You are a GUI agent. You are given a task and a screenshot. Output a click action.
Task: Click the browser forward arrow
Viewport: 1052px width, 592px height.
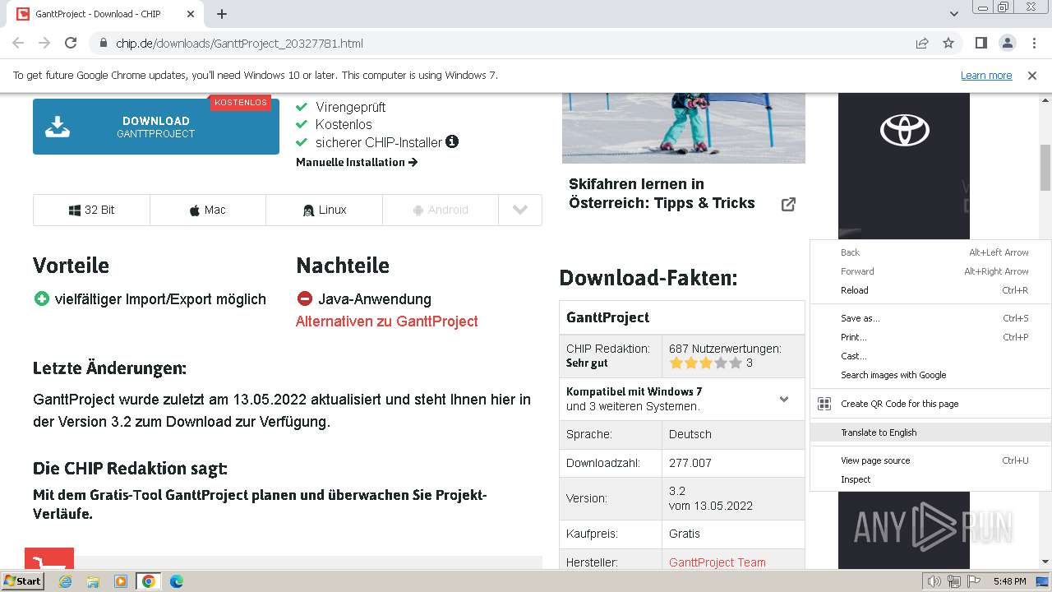pyautogui.click(x=44, y=43)
